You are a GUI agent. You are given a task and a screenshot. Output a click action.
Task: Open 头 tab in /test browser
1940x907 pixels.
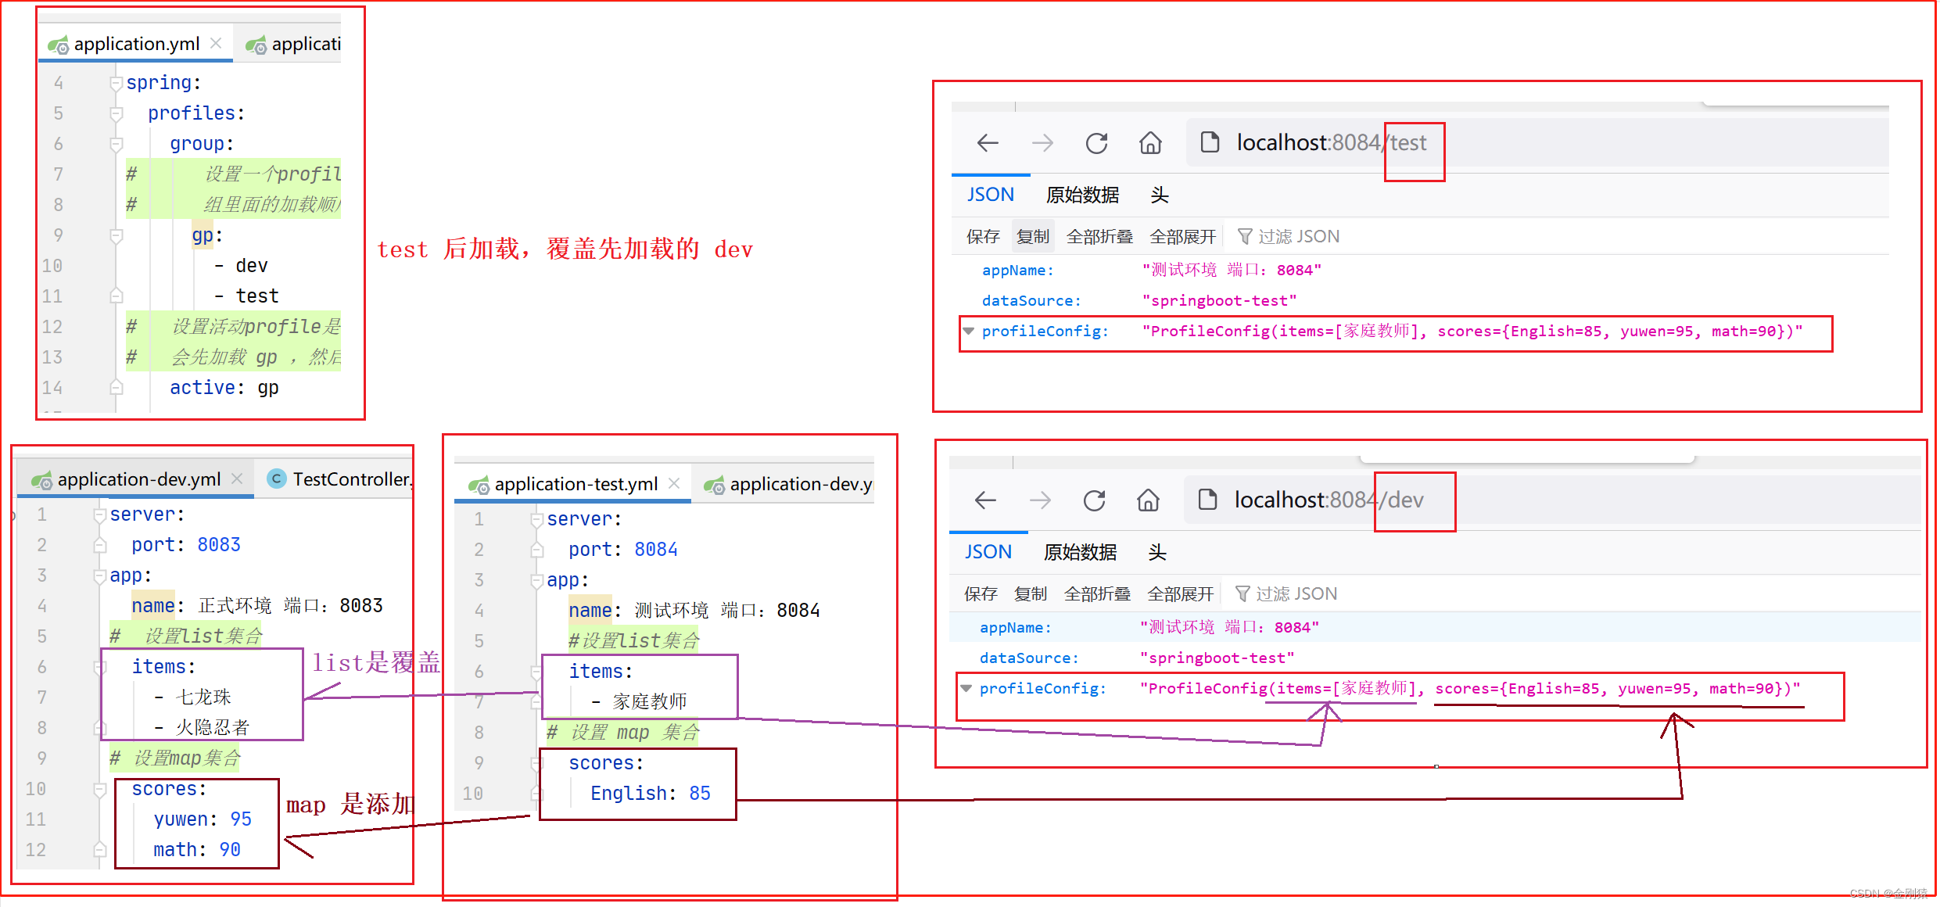click(1160, 195)
